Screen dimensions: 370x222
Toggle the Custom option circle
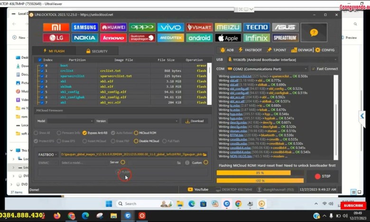206,162
